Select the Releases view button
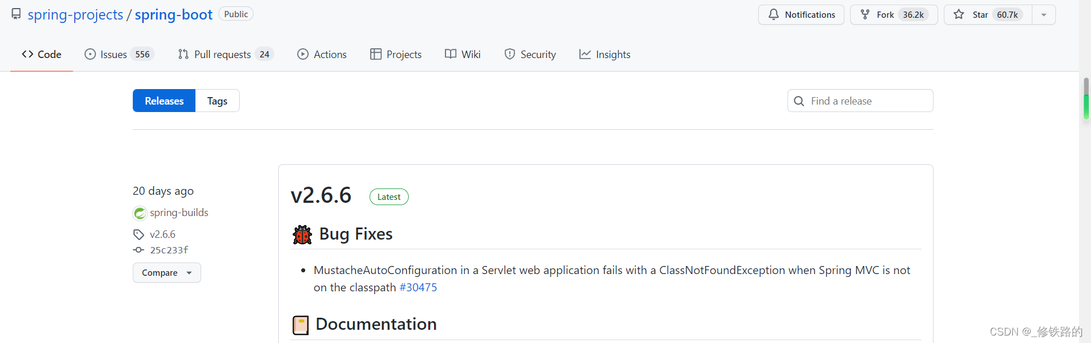This screenshot has height=343, width=1091. pos(164,101)
